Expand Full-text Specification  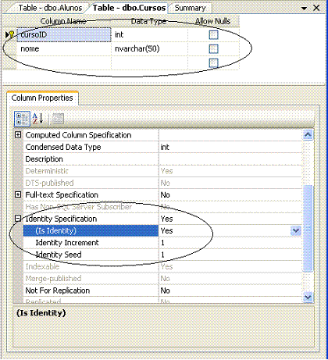pyautogui.click(x=18, y=194)
